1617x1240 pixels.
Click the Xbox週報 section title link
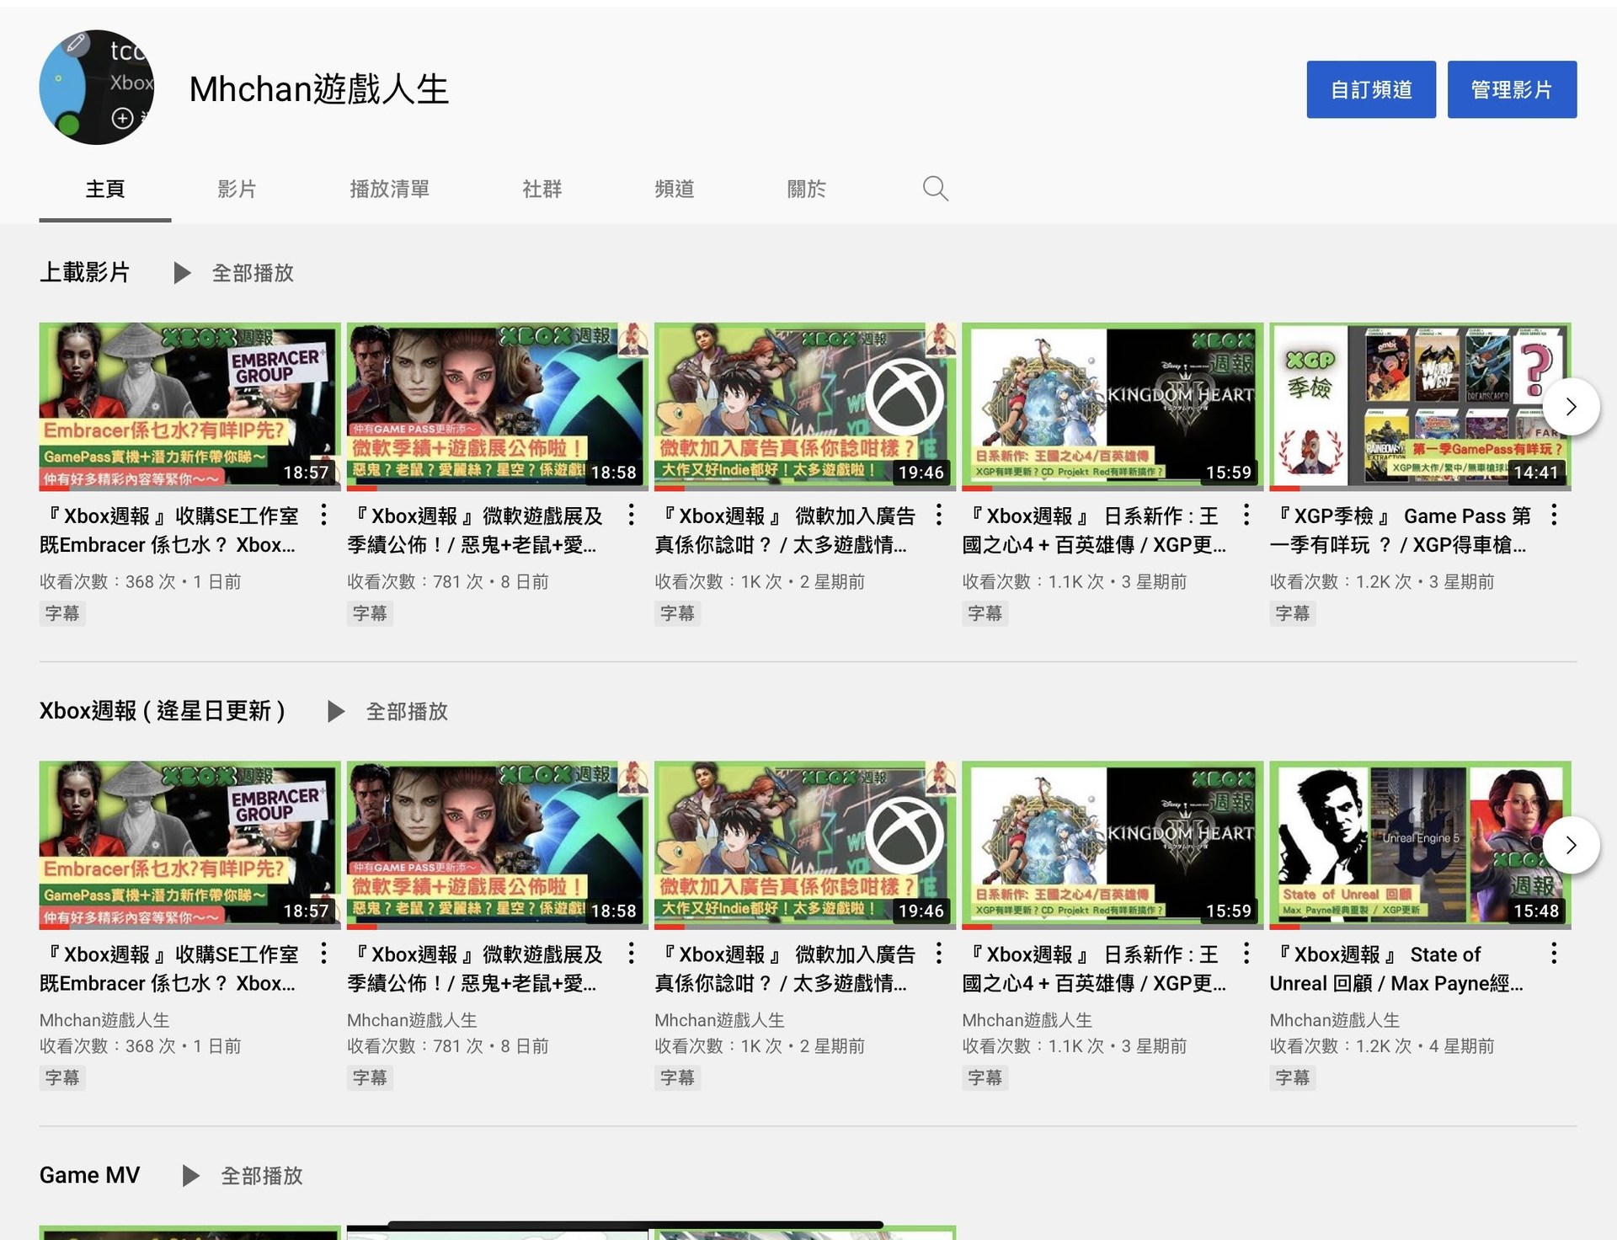(162, 711)
